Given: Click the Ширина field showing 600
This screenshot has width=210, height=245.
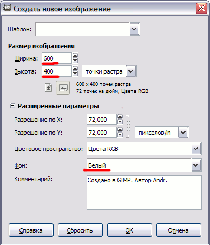Looking at the screenshot, I should [x=57, y=58].
